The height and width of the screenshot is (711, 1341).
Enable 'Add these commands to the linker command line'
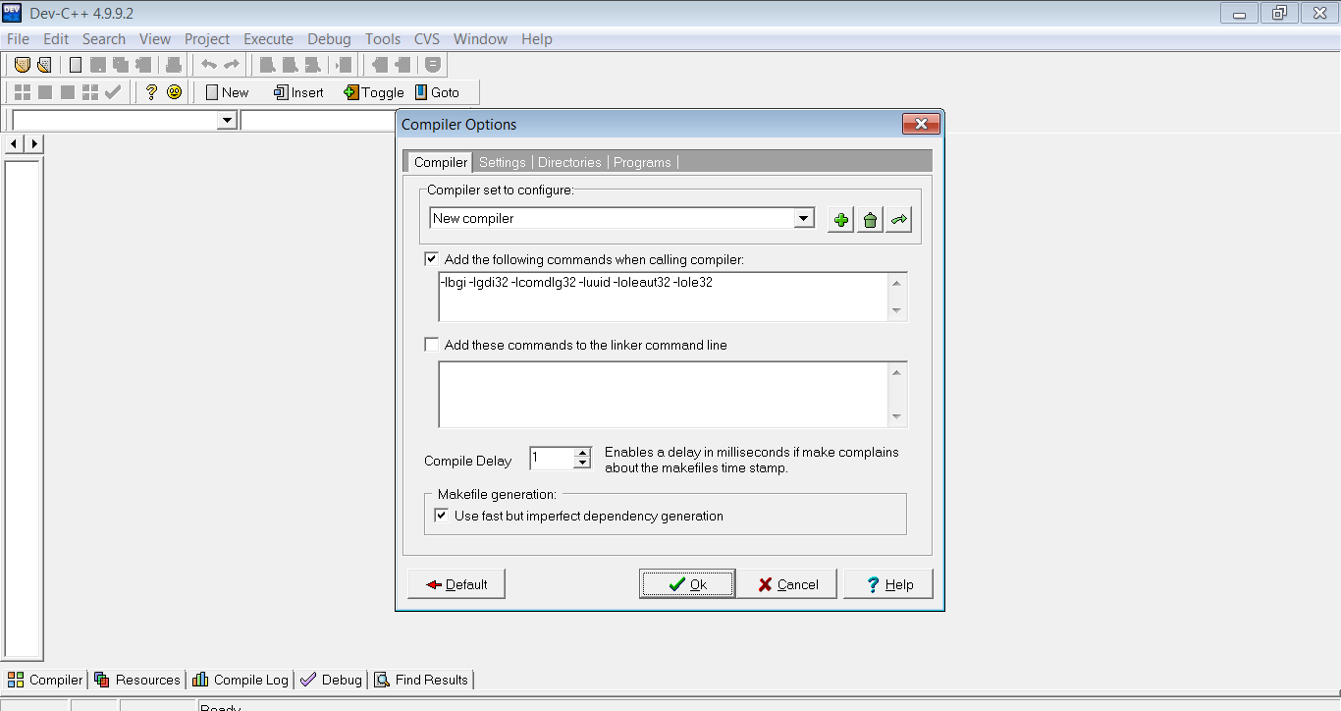pyautogui.click(x=432, y=345)
